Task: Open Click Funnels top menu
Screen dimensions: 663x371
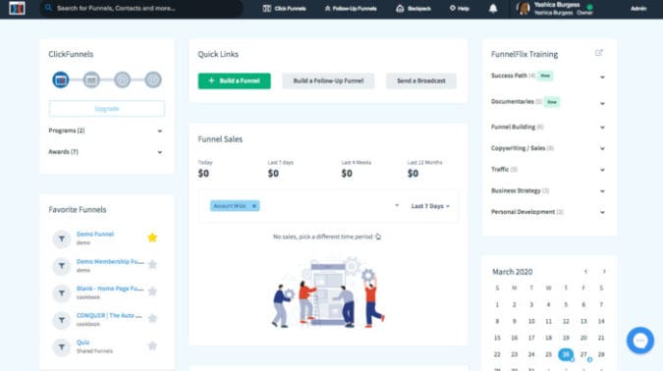Action: [285, 9]
